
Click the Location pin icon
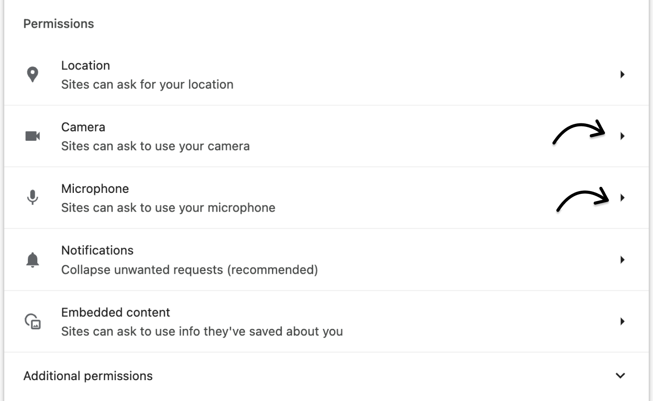tap(32, 74)
